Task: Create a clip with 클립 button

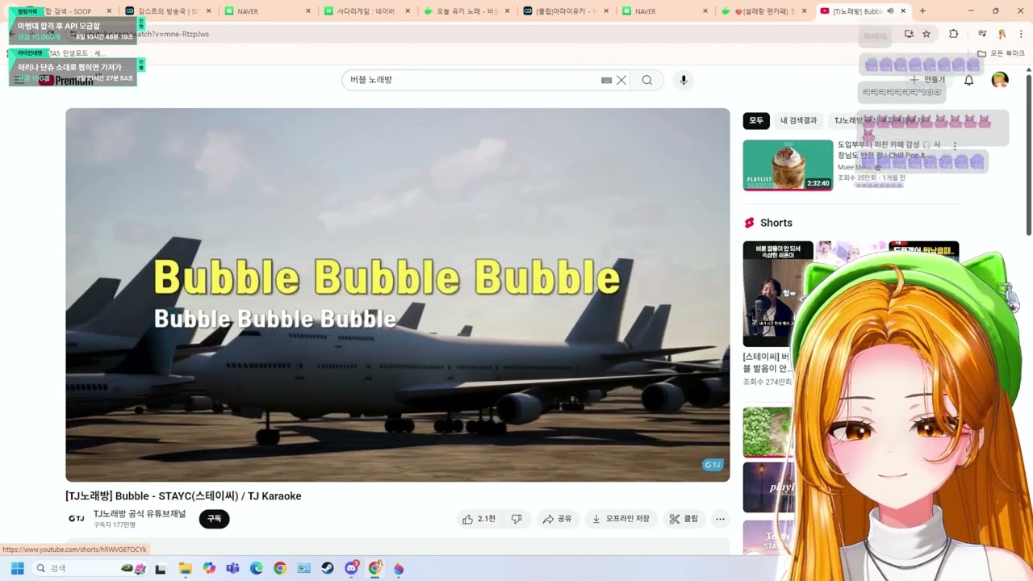Action: click(x=684, y=519)
